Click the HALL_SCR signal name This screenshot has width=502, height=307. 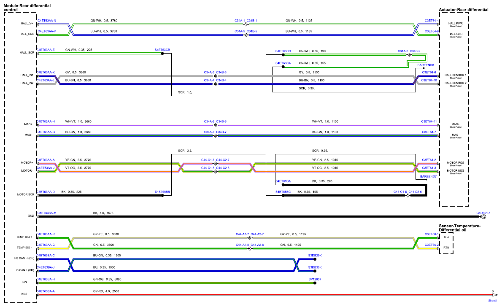[x=27, y=52]
